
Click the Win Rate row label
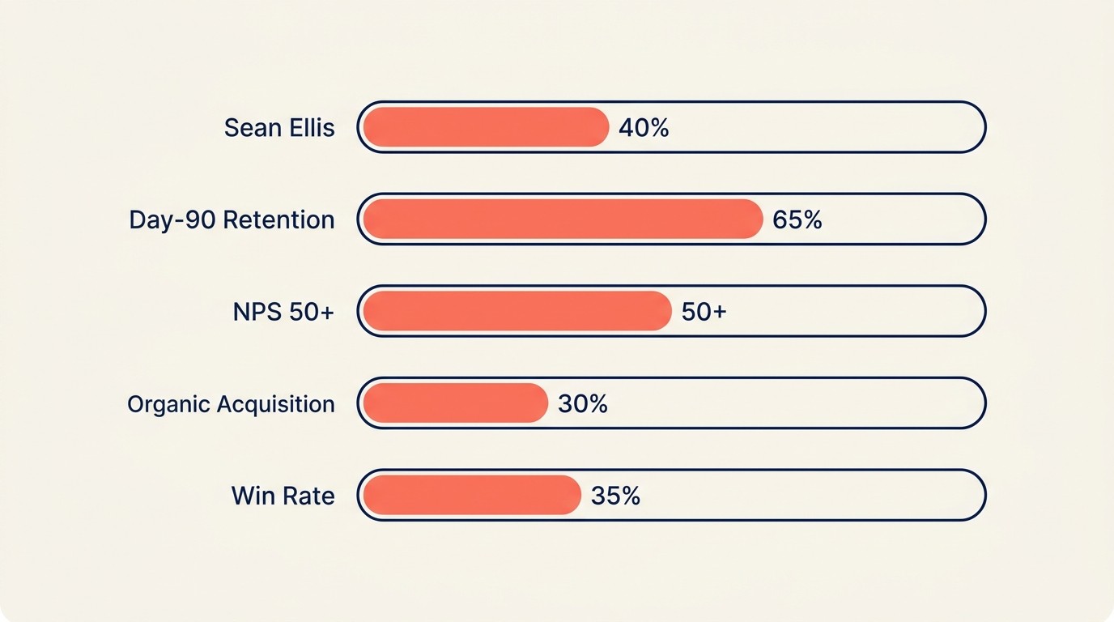pyautogui.click(x=283, y=496)
